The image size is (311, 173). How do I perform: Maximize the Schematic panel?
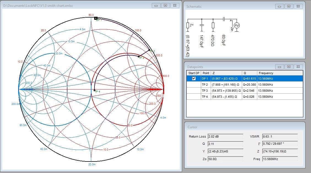point(289,6)
